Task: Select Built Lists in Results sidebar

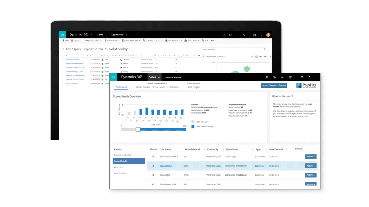Action: point(118,167)
